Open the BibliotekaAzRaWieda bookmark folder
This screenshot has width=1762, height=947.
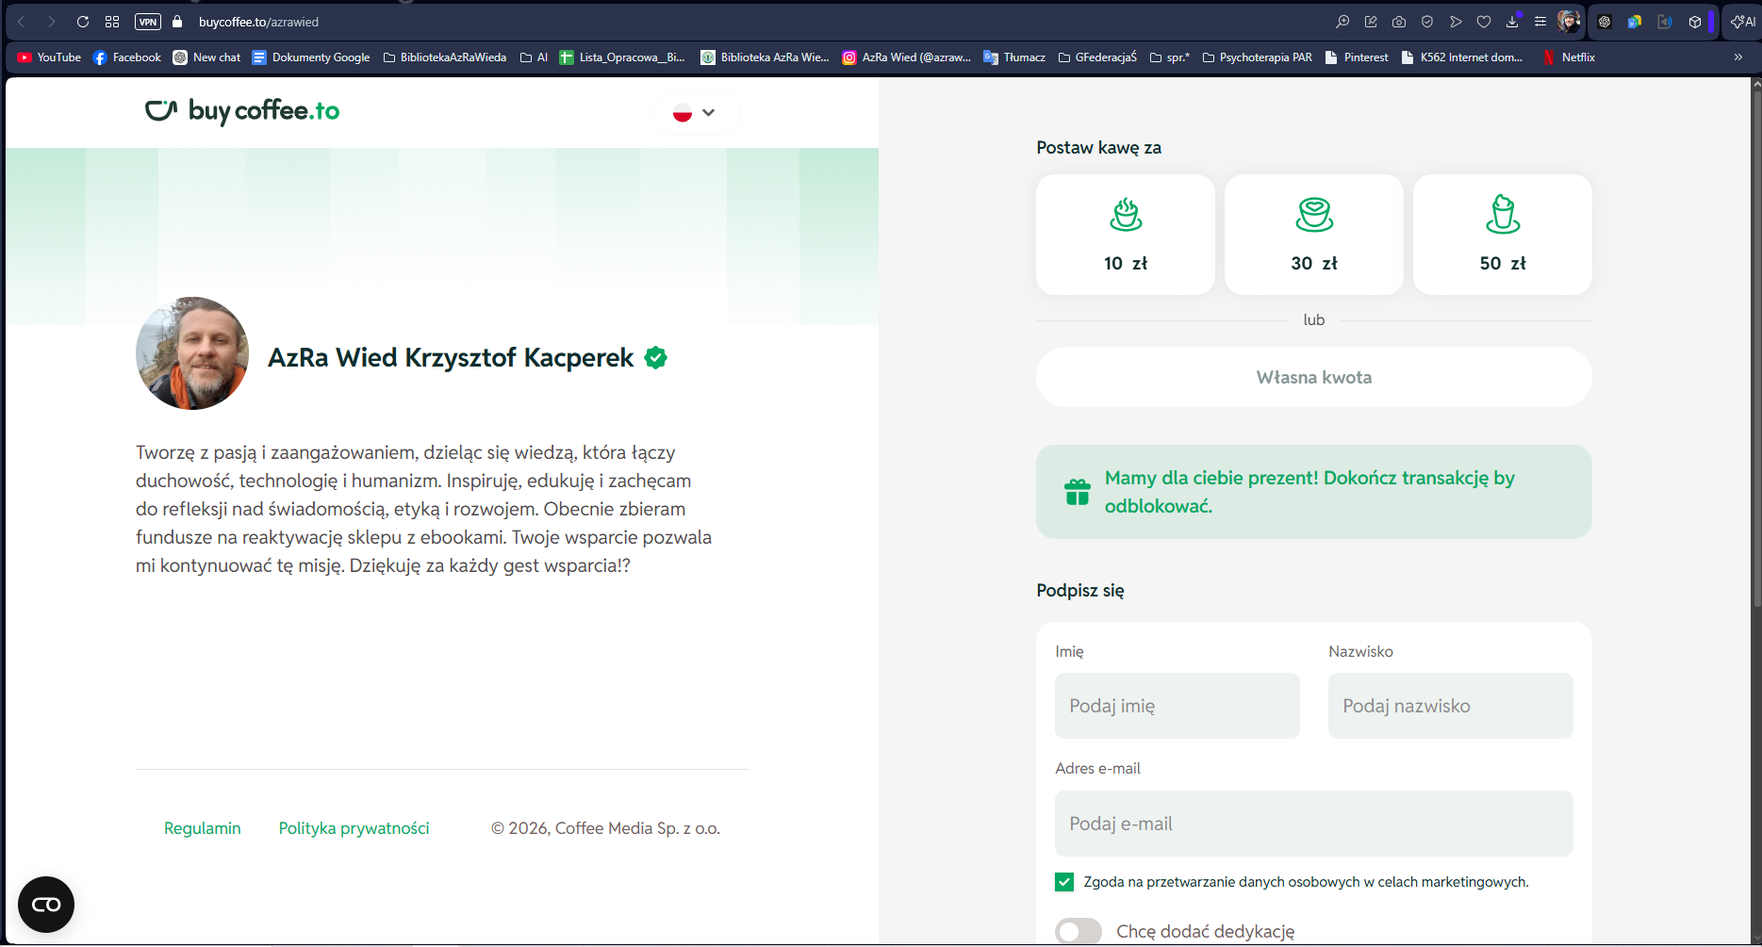tap(444, 57)
